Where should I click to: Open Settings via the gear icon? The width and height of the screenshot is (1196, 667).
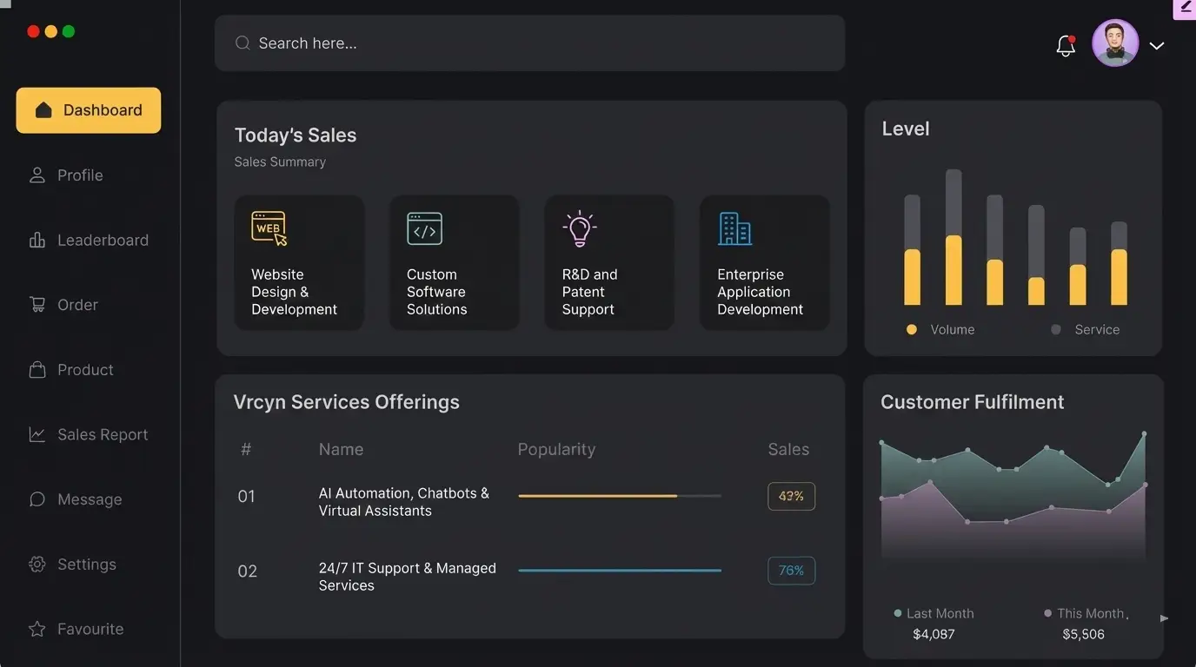click(x=37, y=565)
